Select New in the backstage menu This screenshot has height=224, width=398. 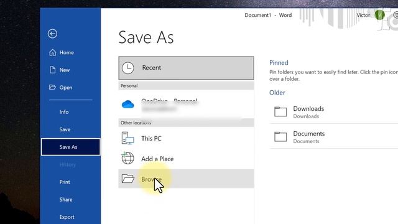[70, 70]
